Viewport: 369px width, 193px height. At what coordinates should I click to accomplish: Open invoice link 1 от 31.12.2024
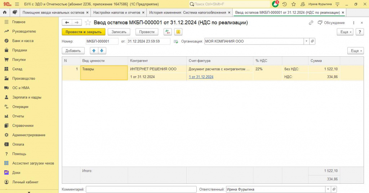[x=201, y=77]
